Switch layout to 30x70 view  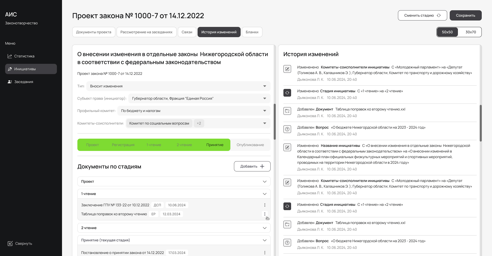click(x=470, y=32)
